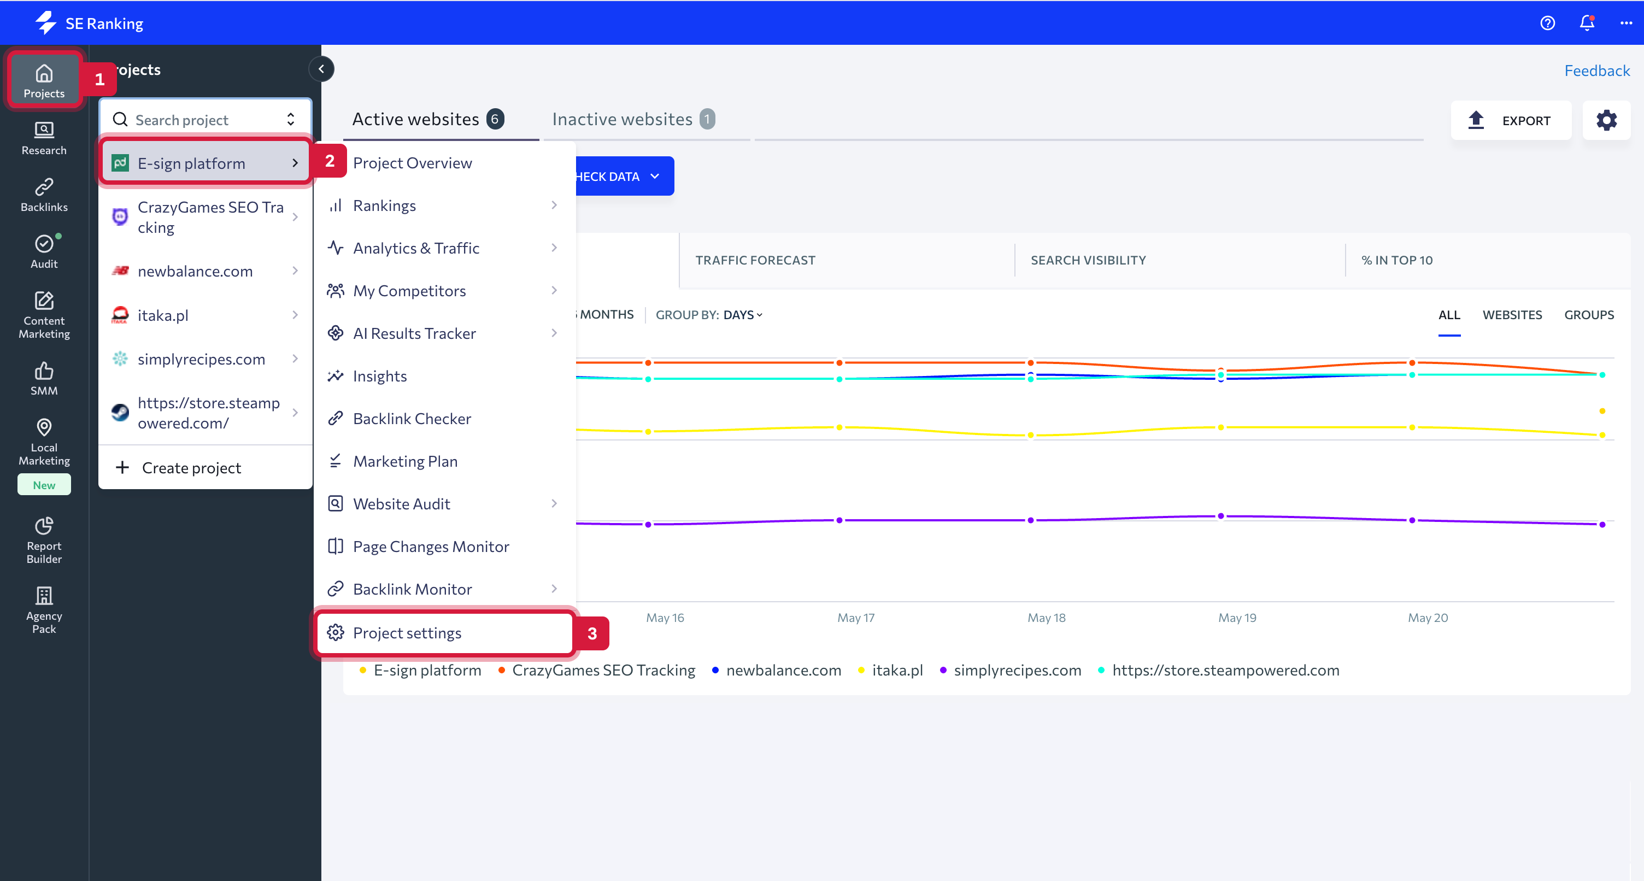This screenshot has width=1644, height=881.
Task: Open the Report Builder tool
Action: [43, 540]
